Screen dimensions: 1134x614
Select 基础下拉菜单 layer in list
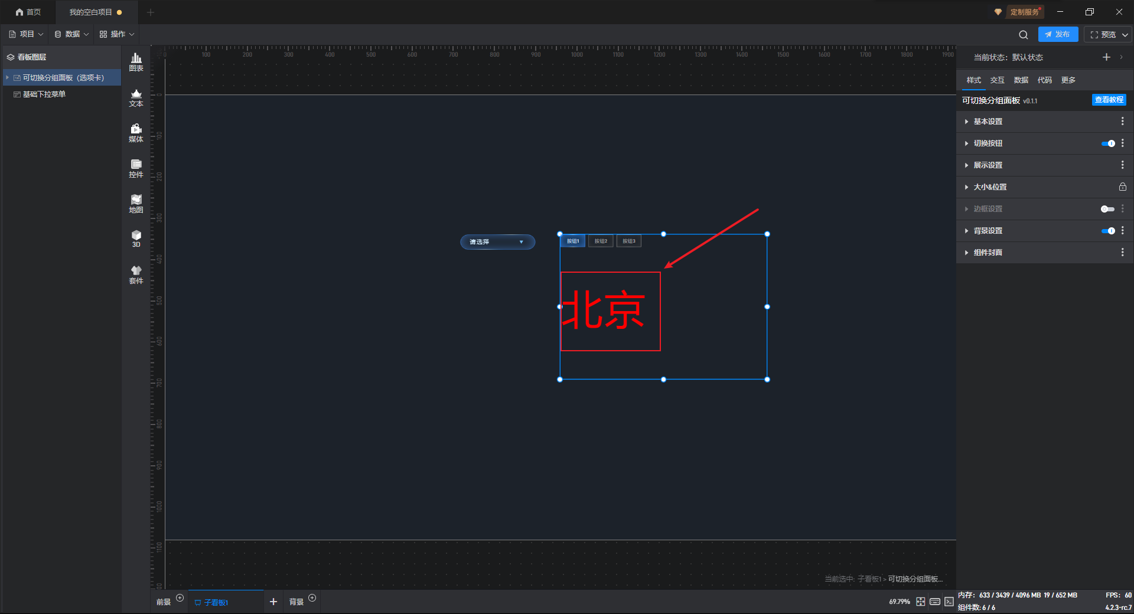pyautogui.click(x=44, y=94)
